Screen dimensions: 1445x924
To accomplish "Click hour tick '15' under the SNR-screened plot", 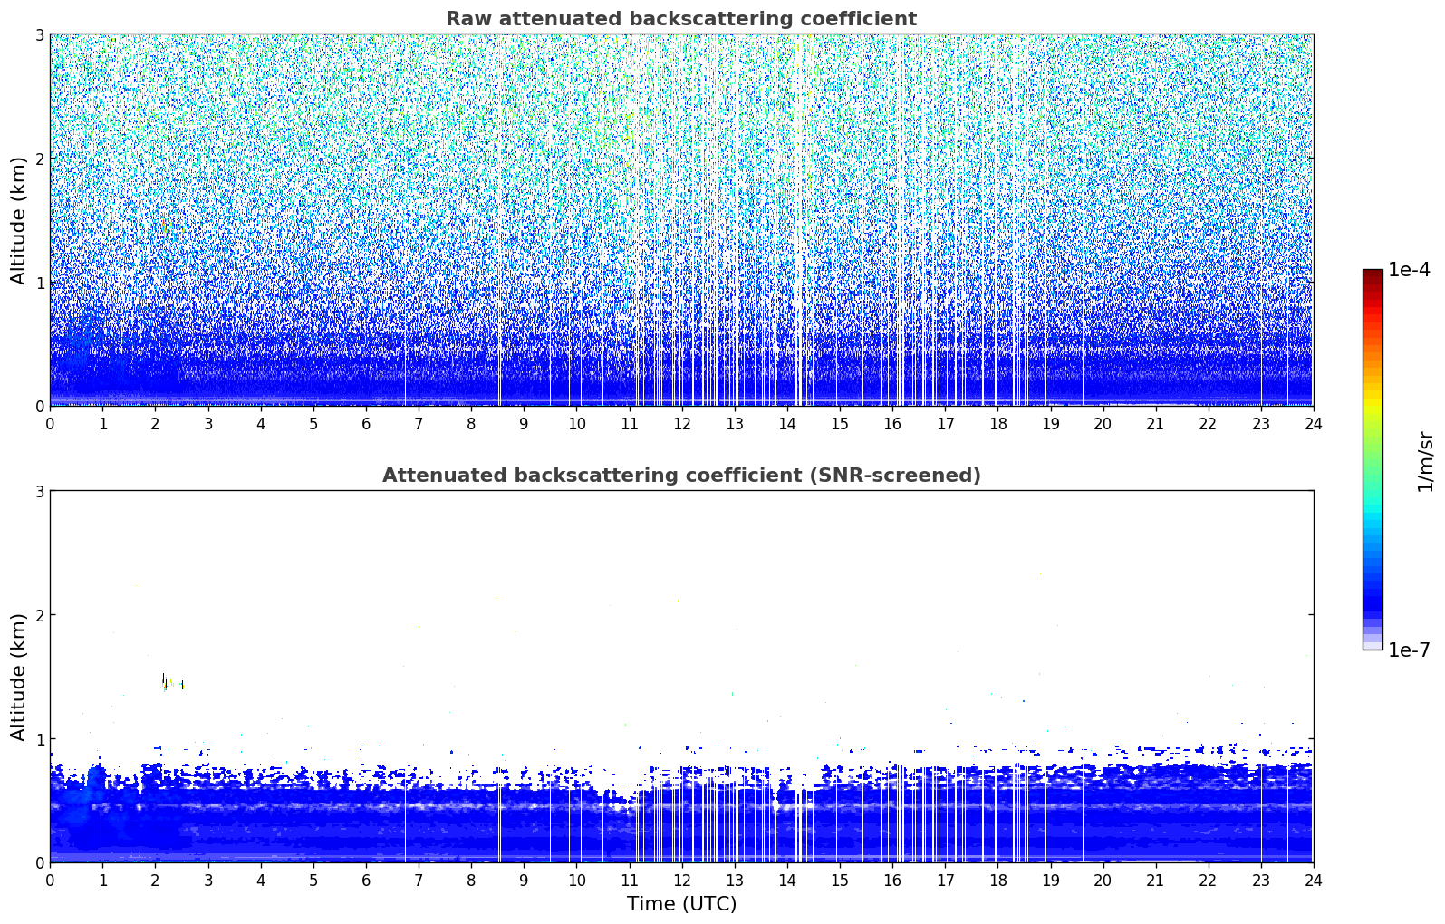I will coord(840,881).
